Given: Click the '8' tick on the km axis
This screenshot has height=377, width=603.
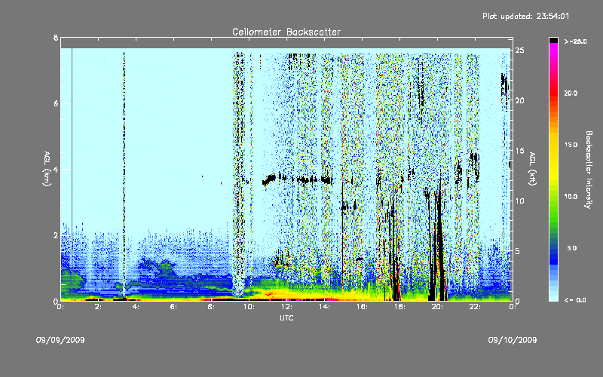Looking at the screenshot, I should [x=56, y=38].
